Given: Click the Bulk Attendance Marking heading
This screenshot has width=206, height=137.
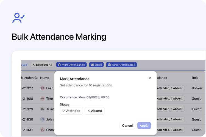Looking at the screenshot, I should [x=59, y=37].
